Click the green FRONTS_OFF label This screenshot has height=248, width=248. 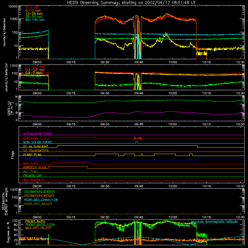point(33,176)
